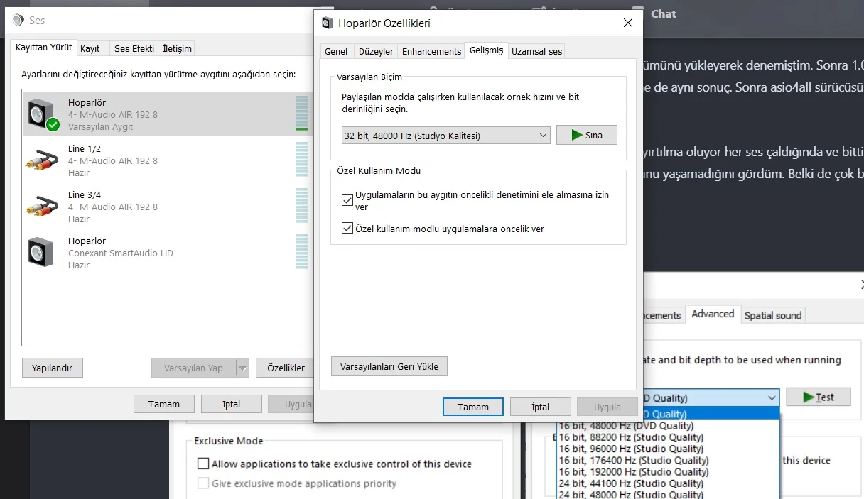
Task: Uncheck 'Özel kullanım modlu uygulamalara öncelik ver'
Action: coord(347,229)
